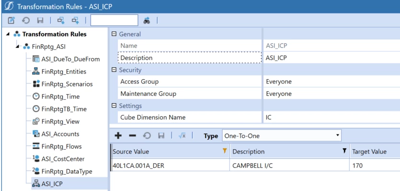
Task: Open the Source Value column filter
Action: 225,151
